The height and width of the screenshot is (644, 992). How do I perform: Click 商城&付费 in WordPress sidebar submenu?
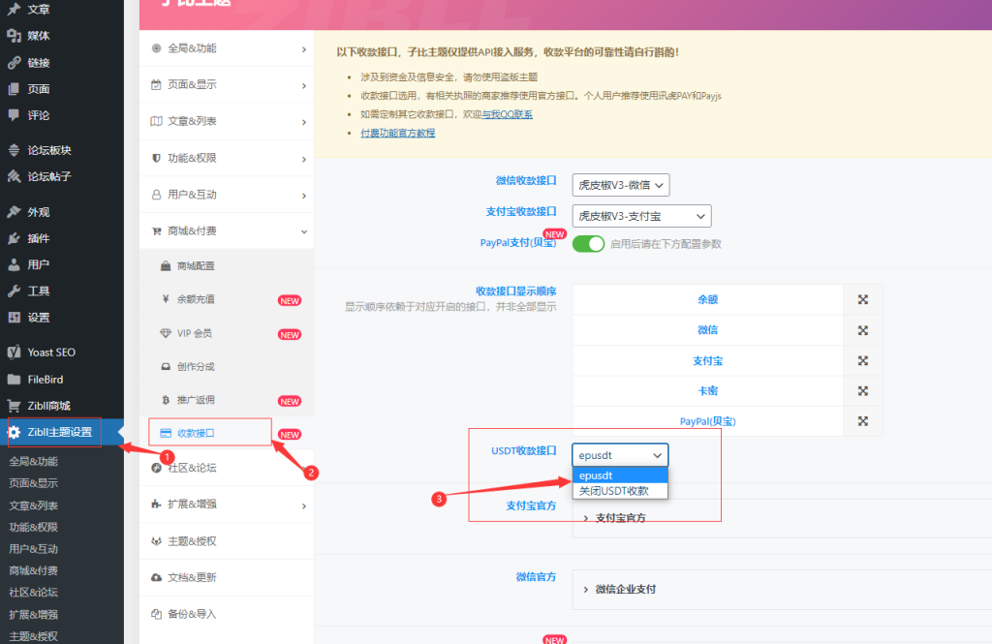[34, 570]
